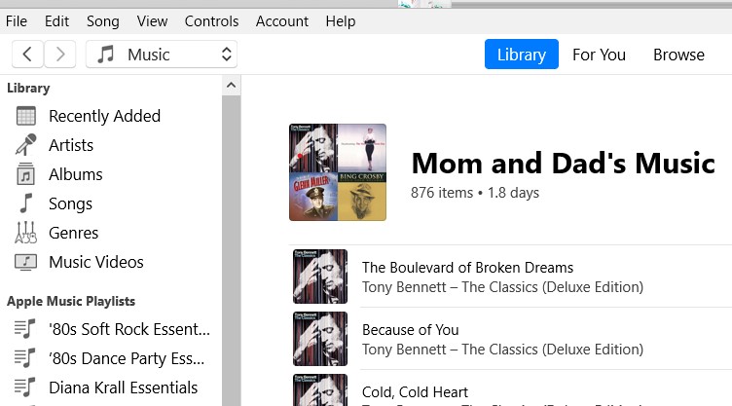Click the '80s Soft Rock Essentials playlist icon
Screen dimensions: 732x406
pos(24,329)
